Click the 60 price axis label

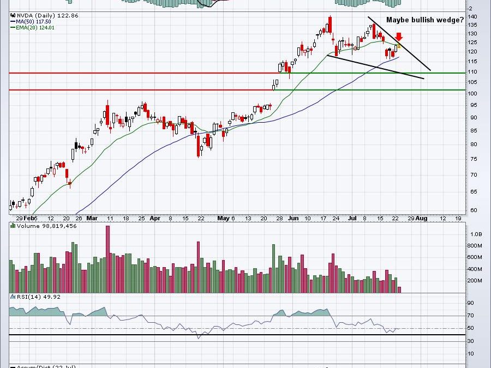click(474, 210)
